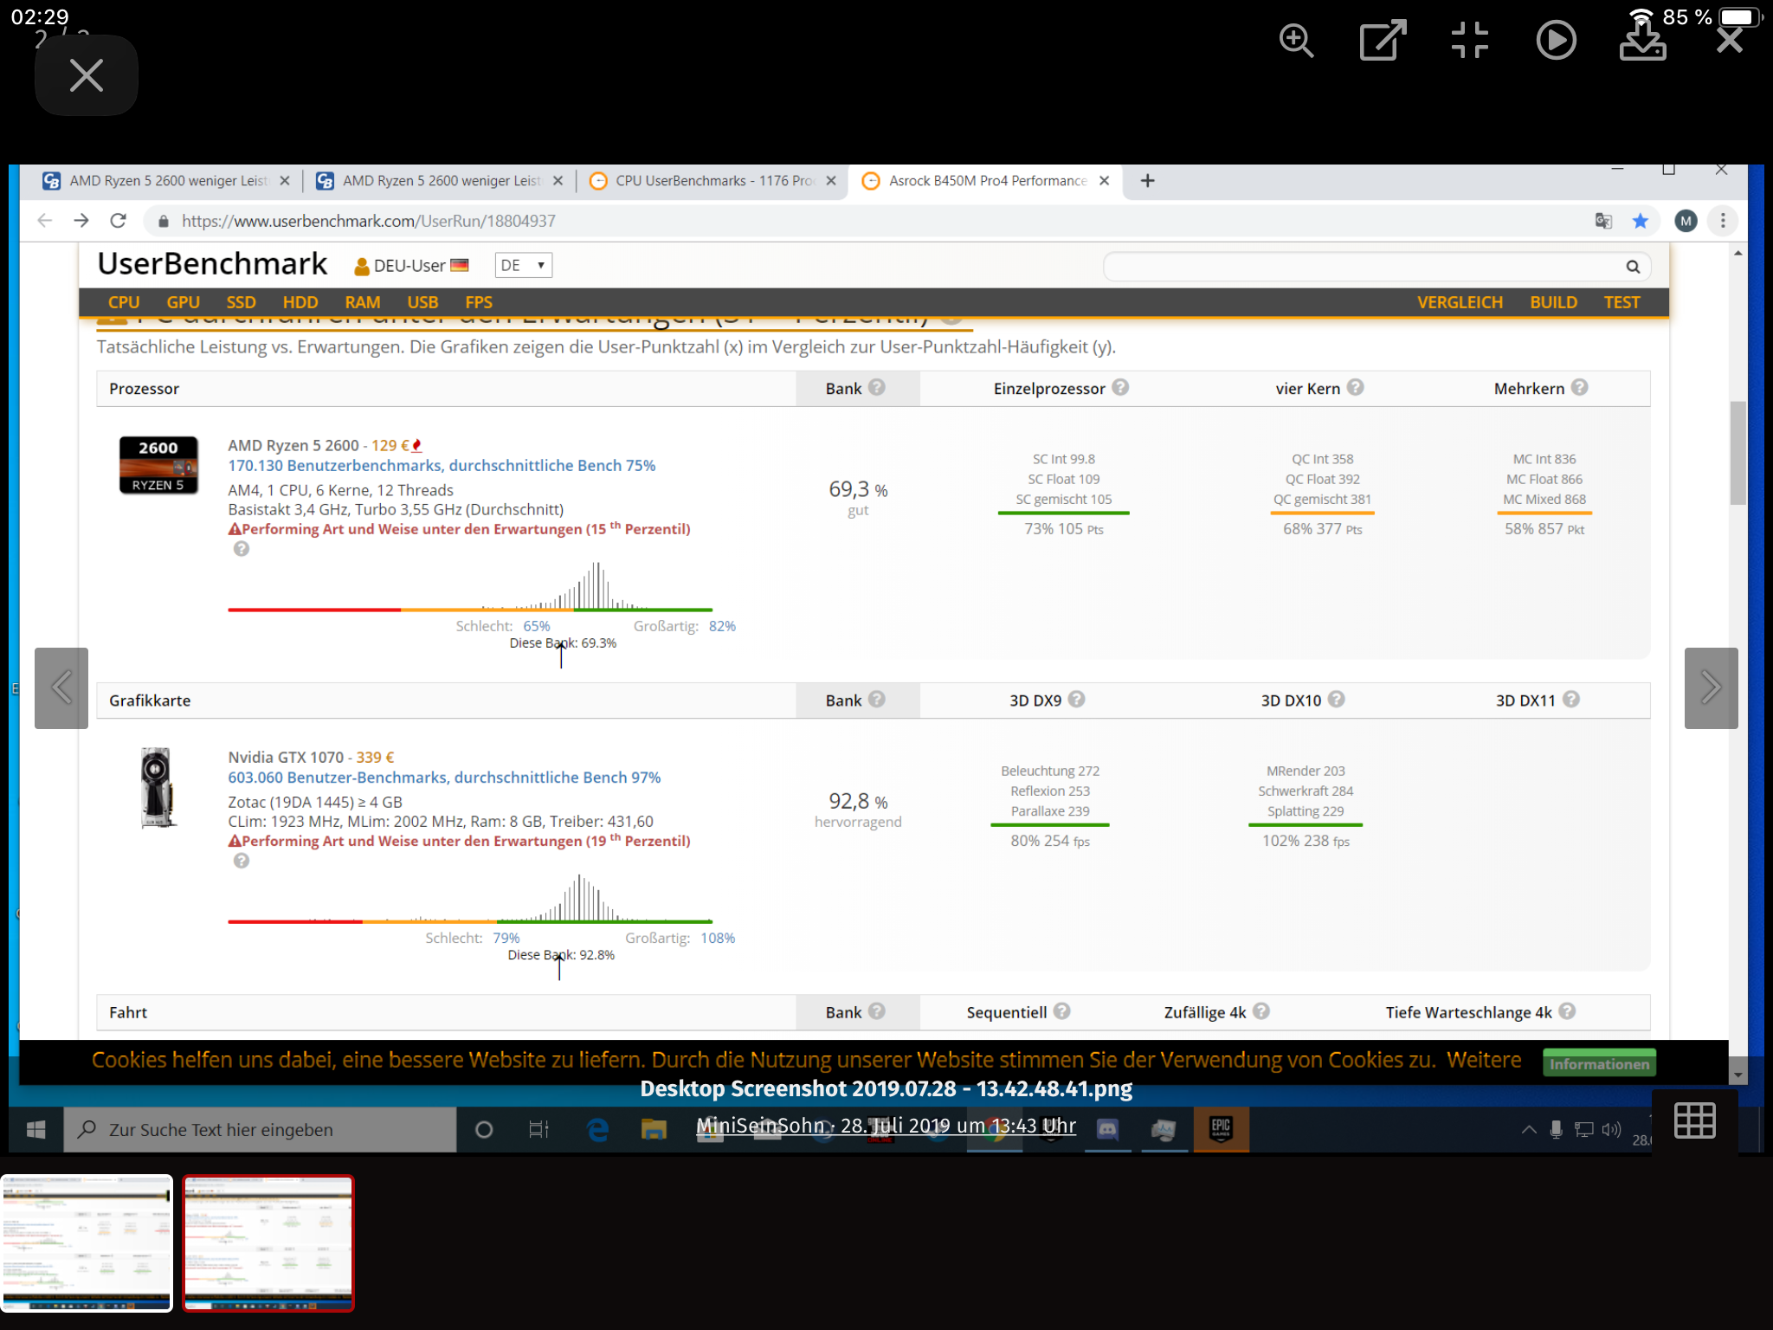
Task: Open image in external window icon
Action: click(1382, 41)
